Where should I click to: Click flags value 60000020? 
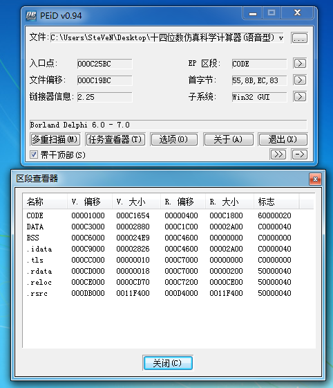point(274,215)
